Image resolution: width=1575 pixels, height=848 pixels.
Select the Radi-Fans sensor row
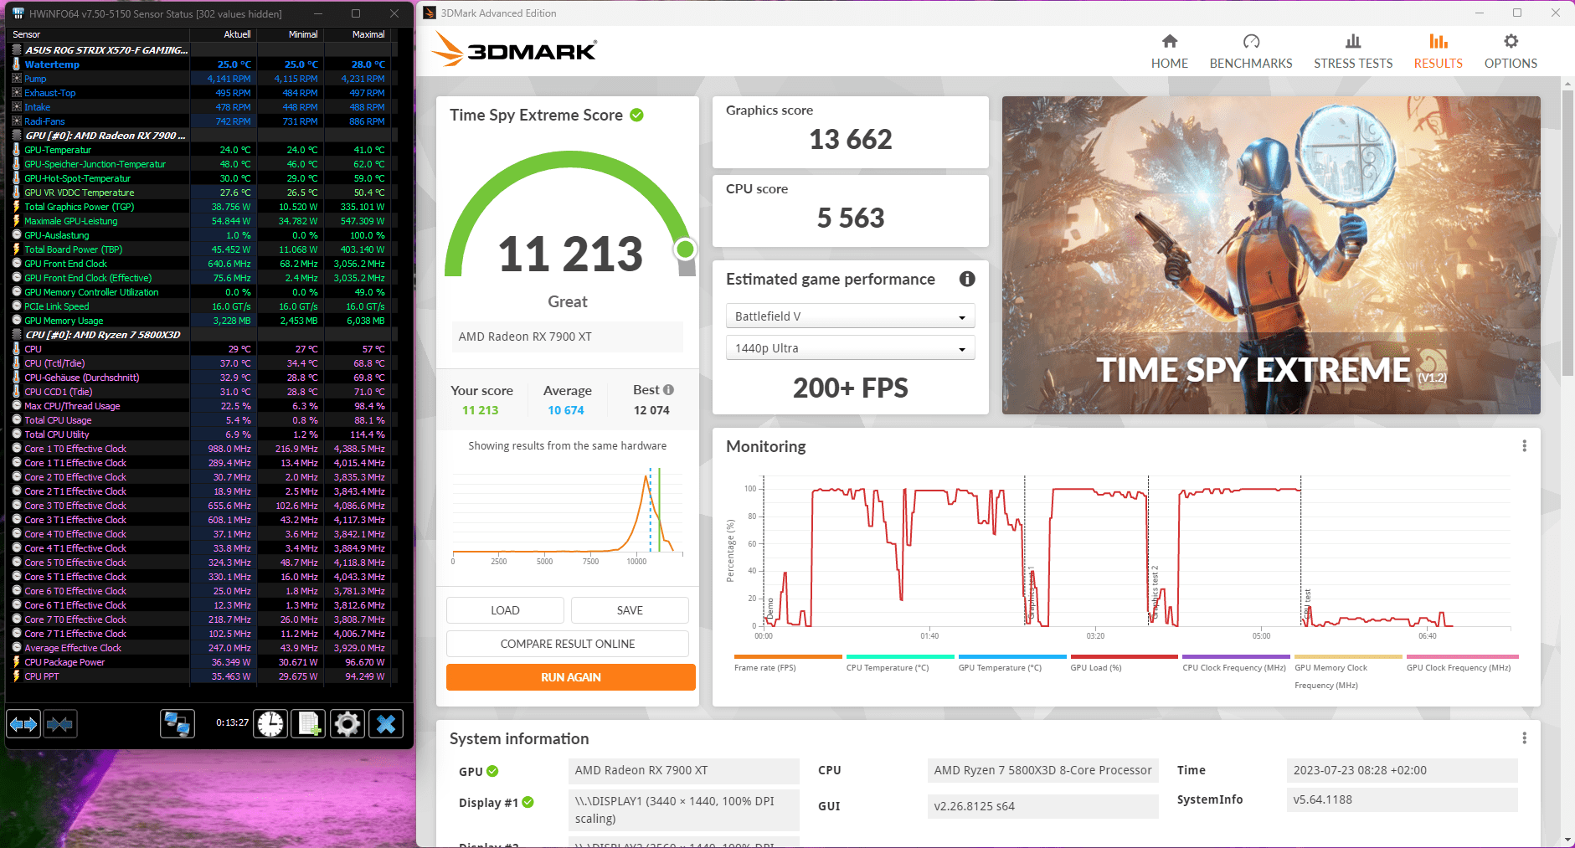(199, 121)
